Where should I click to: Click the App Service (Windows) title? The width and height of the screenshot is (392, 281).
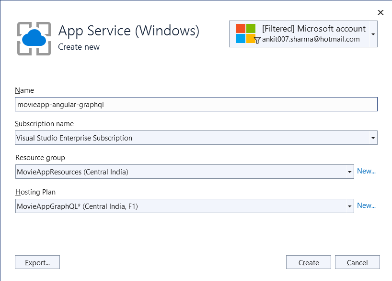pos(128,31)
